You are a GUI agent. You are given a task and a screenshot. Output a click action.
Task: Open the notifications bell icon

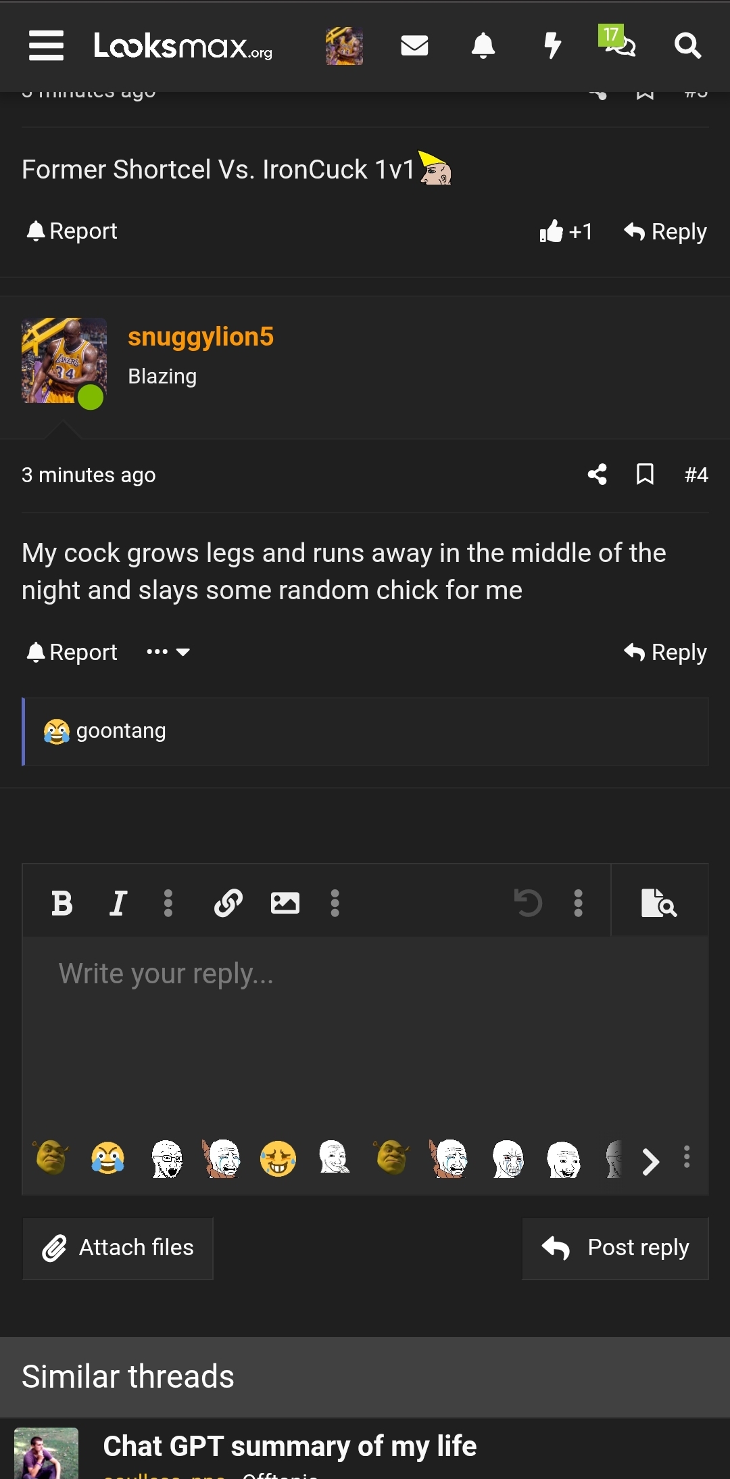[484, 46]
